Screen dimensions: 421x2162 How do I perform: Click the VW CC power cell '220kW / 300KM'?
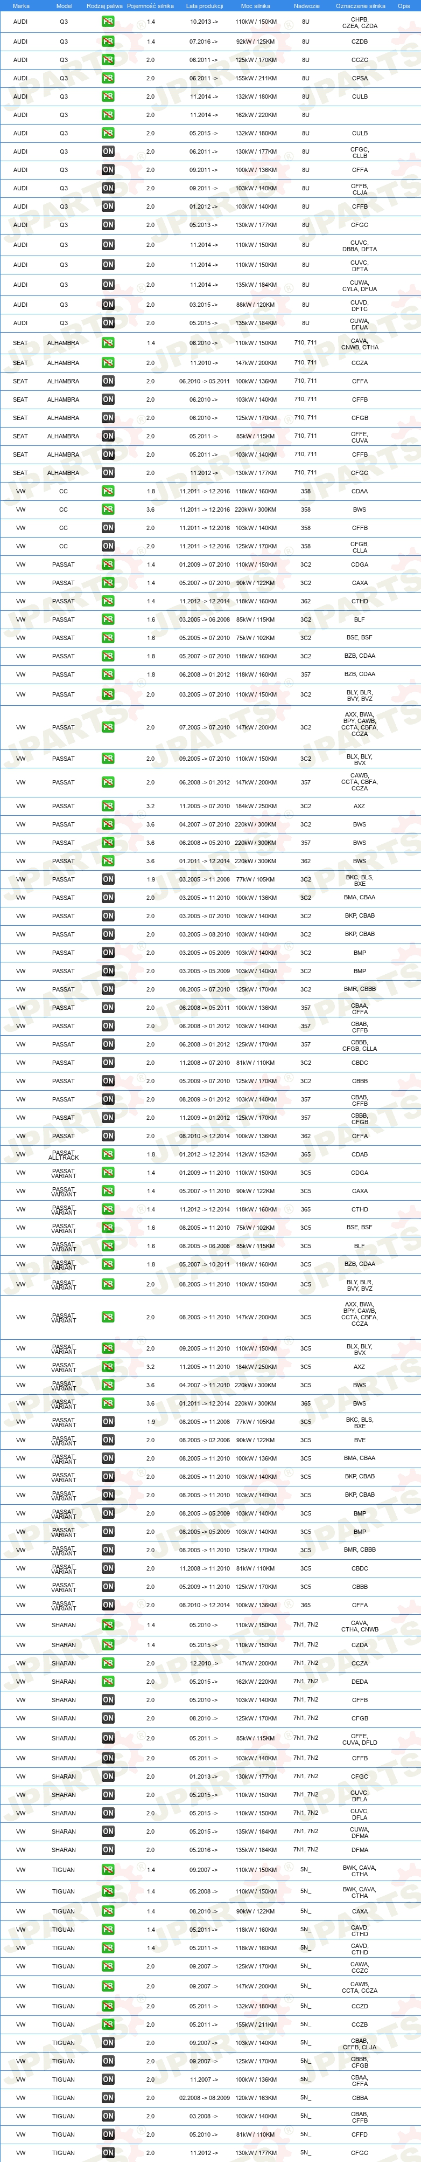tap(256, 509)
